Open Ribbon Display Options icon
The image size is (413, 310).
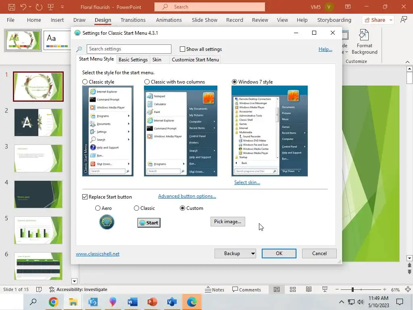348,7
